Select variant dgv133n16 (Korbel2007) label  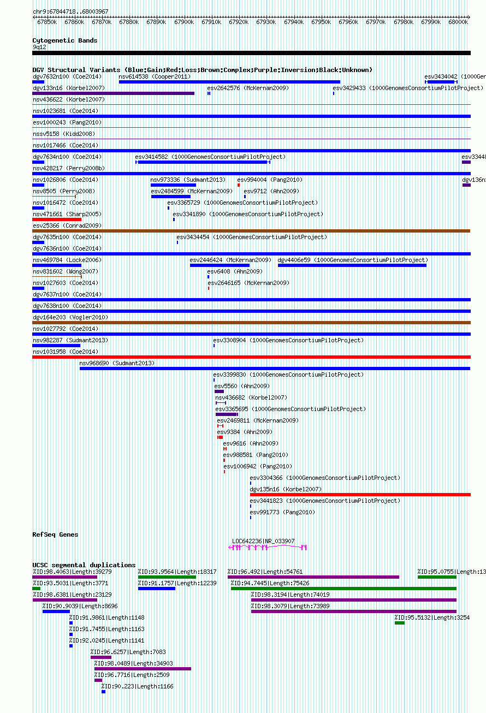(69, 88)
